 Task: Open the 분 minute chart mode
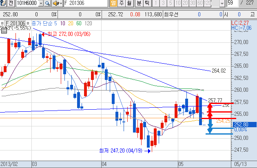point(139,3)
